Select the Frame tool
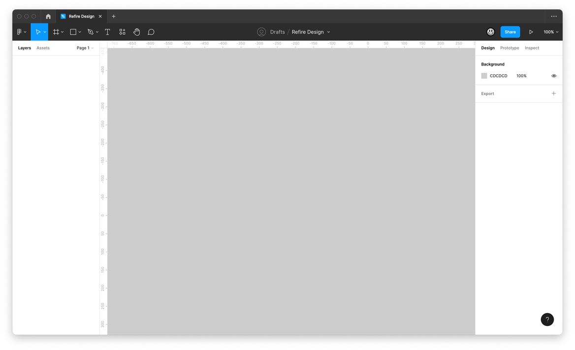575x350 pixels. click(x=56, y=32)
